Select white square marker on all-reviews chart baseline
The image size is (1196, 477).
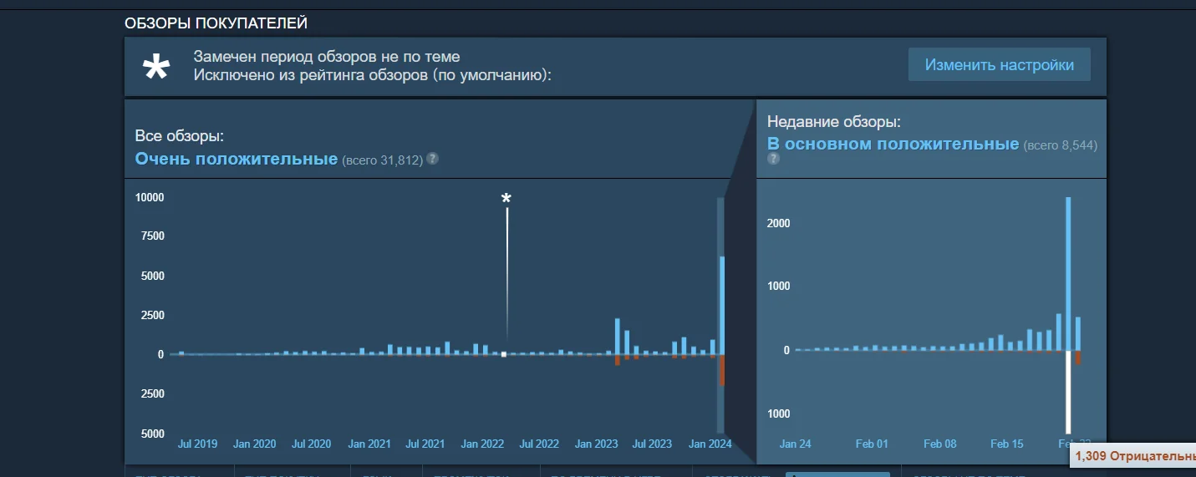click(x=503, y=354)
